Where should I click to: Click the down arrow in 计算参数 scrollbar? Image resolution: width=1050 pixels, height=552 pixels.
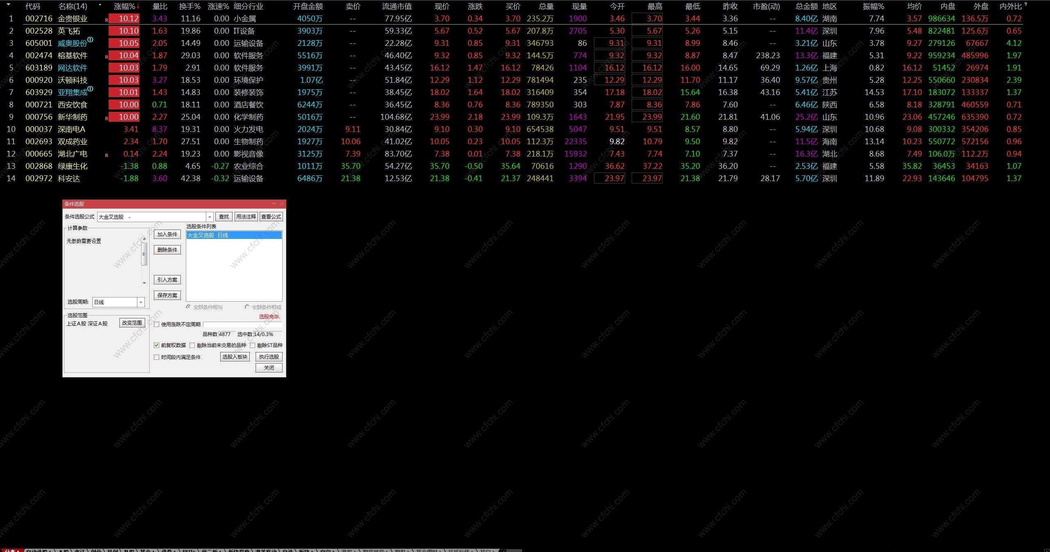[x=144, y=283]
